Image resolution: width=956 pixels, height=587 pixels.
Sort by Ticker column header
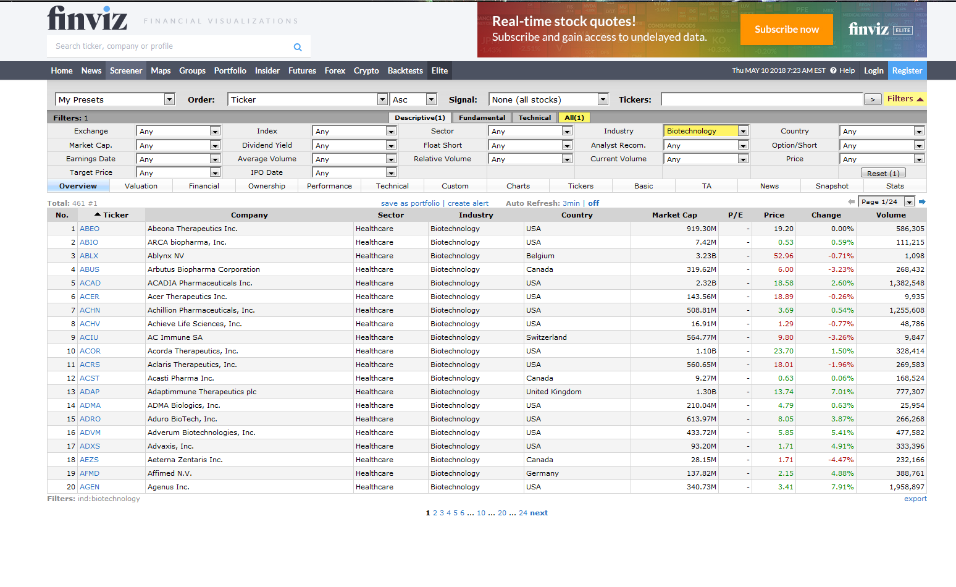pos(112,215)
